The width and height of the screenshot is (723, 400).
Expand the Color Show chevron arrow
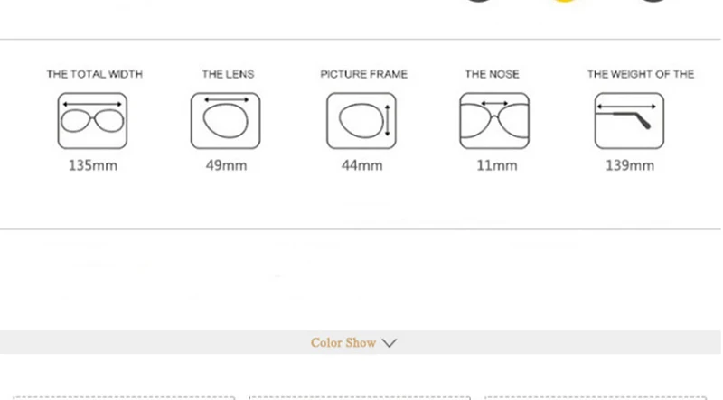[390, 343]
